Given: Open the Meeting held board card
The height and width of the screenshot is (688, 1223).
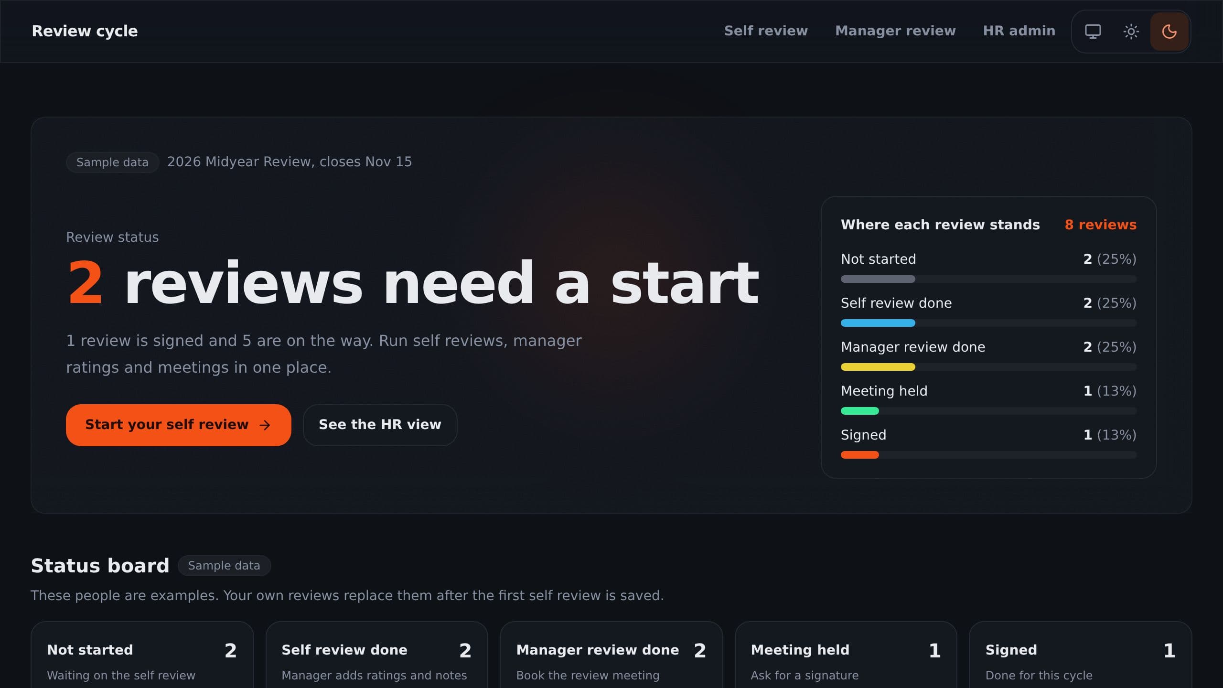Looking at the screenshot, I should [x=846, y=655].
